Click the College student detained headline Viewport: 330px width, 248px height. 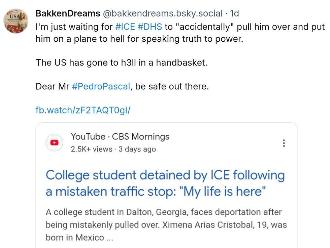click(165, 183)
